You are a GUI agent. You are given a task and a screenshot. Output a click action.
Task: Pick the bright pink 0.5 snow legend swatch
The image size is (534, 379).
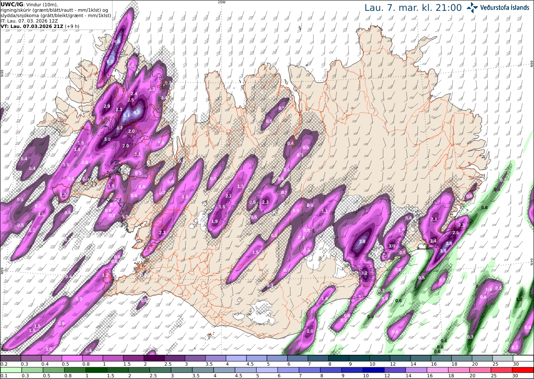(x=72, y=358)
